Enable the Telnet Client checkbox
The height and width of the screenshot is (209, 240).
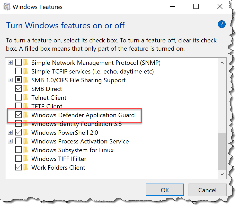tap(18, 97)
